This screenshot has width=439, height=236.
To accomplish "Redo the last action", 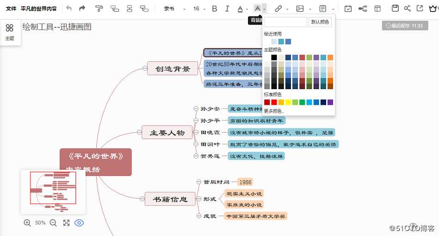I will 82,8.
